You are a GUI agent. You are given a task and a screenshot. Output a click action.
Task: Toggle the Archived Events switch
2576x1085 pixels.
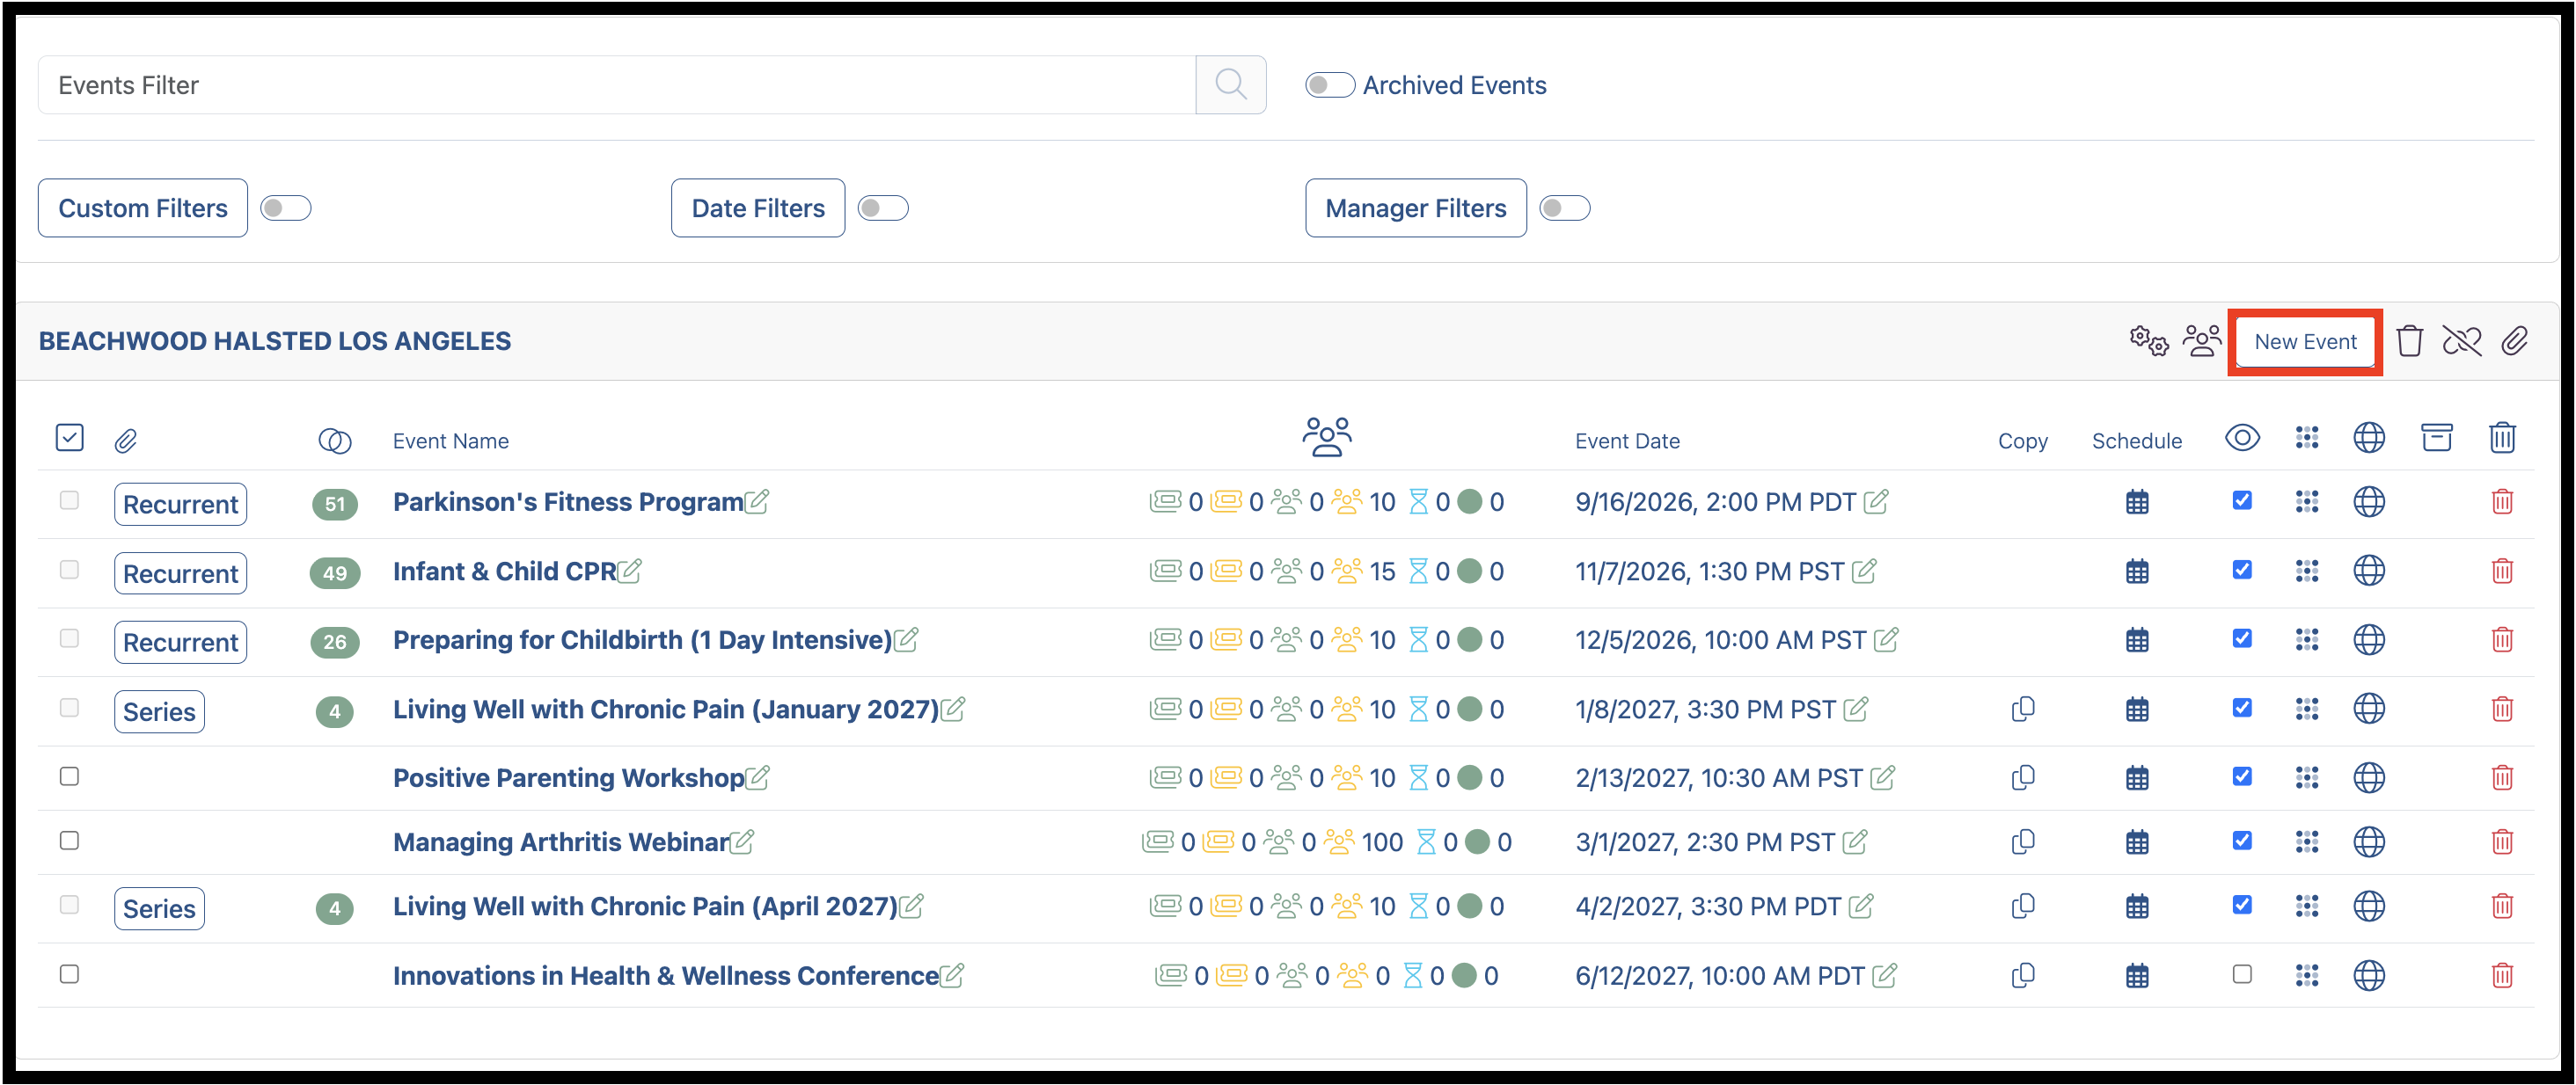coord(1329,85)
